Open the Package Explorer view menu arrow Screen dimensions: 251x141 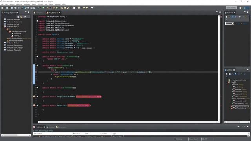click(29, 16)
